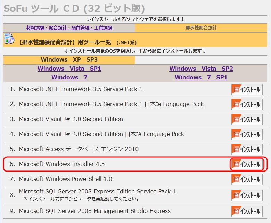Select Windows XP SP3 tab
The width and height of the screenshot is (271, 223).
pyautogui.click(x=69, y=60)
